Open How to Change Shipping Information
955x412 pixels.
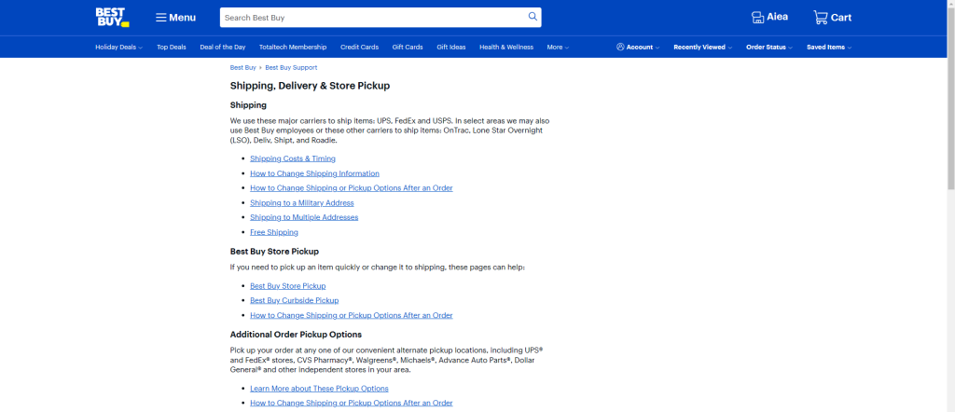[314, 173]
